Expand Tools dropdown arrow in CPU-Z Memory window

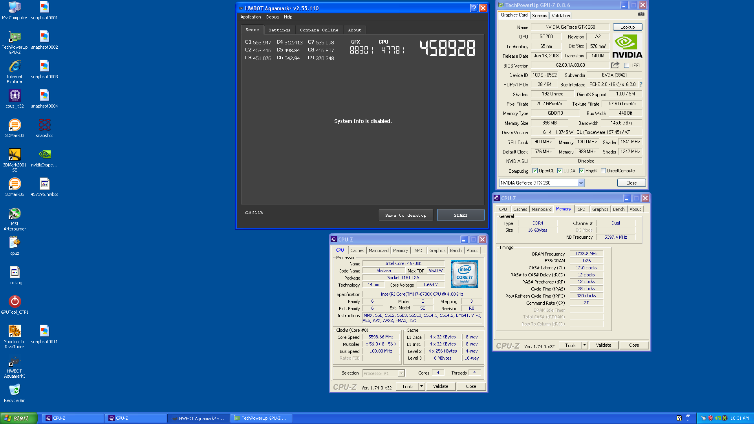click(x=584, y=345)
